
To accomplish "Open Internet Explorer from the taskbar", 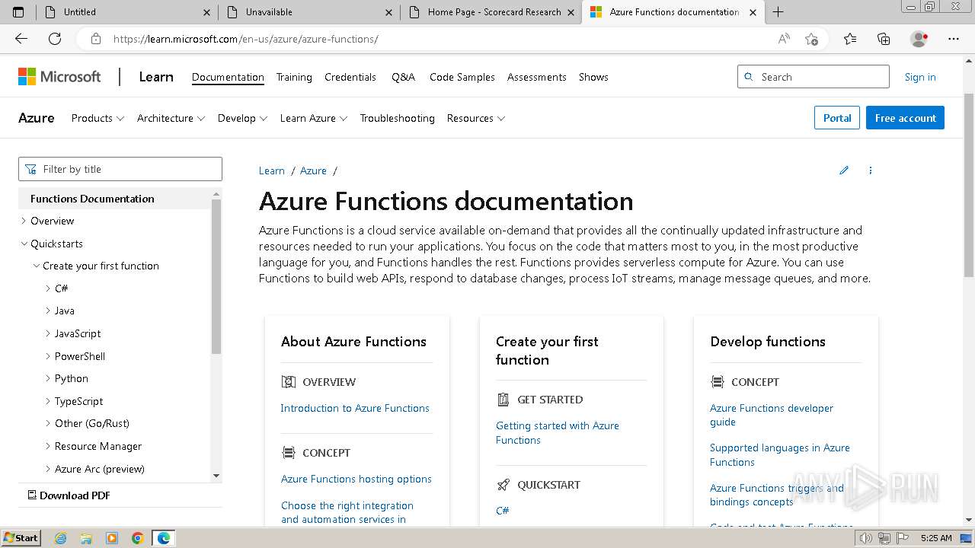I will tap(60, 538).
